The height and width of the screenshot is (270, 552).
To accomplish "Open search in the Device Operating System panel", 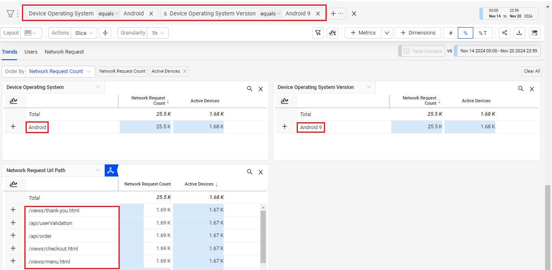I will 250,89.
